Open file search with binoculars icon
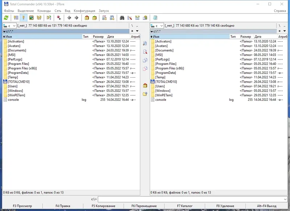Screen dimensions: 290x211 [122, 18]
